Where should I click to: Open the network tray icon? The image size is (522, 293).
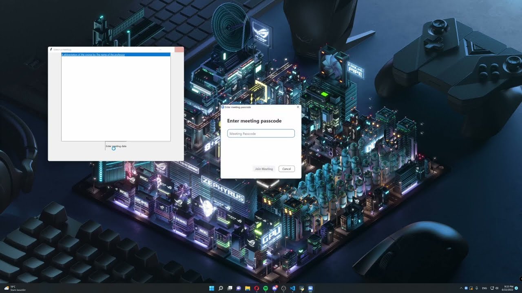(492, 288)
